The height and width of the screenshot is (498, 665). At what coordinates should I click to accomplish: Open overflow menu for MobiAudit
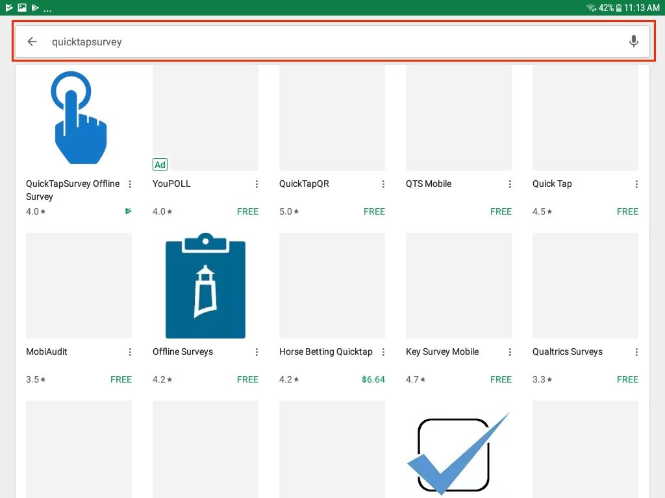coord(130,352)
